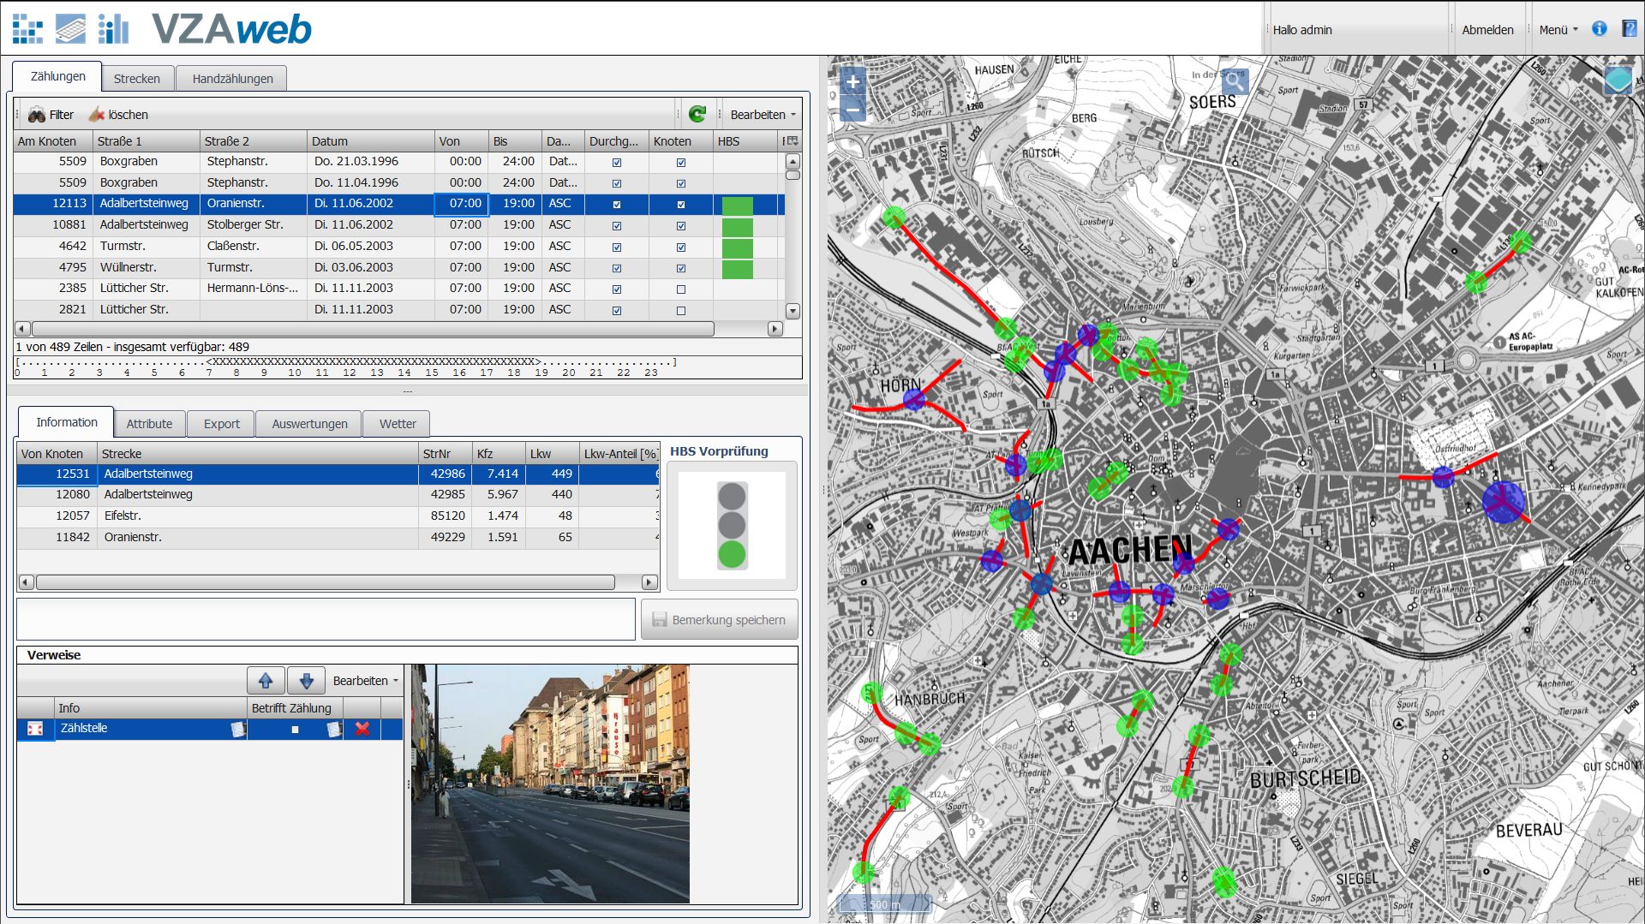This screenshot has width=1645, height=924.
Task: Sort by Am Knoten column header
Action: (53, 141)
